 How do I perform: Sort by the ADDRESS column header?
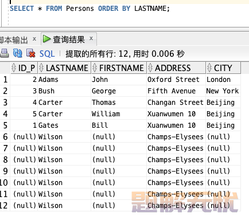176,68
